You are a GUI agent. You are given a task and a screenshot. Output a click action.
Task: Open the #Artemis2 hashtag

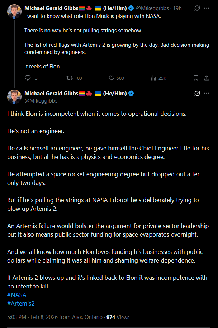pos(21,304)
